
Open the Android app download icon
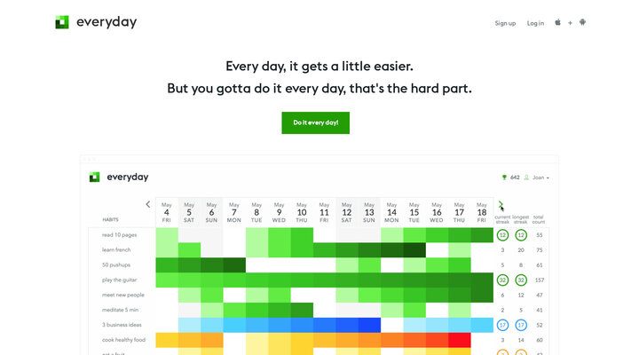582,23
